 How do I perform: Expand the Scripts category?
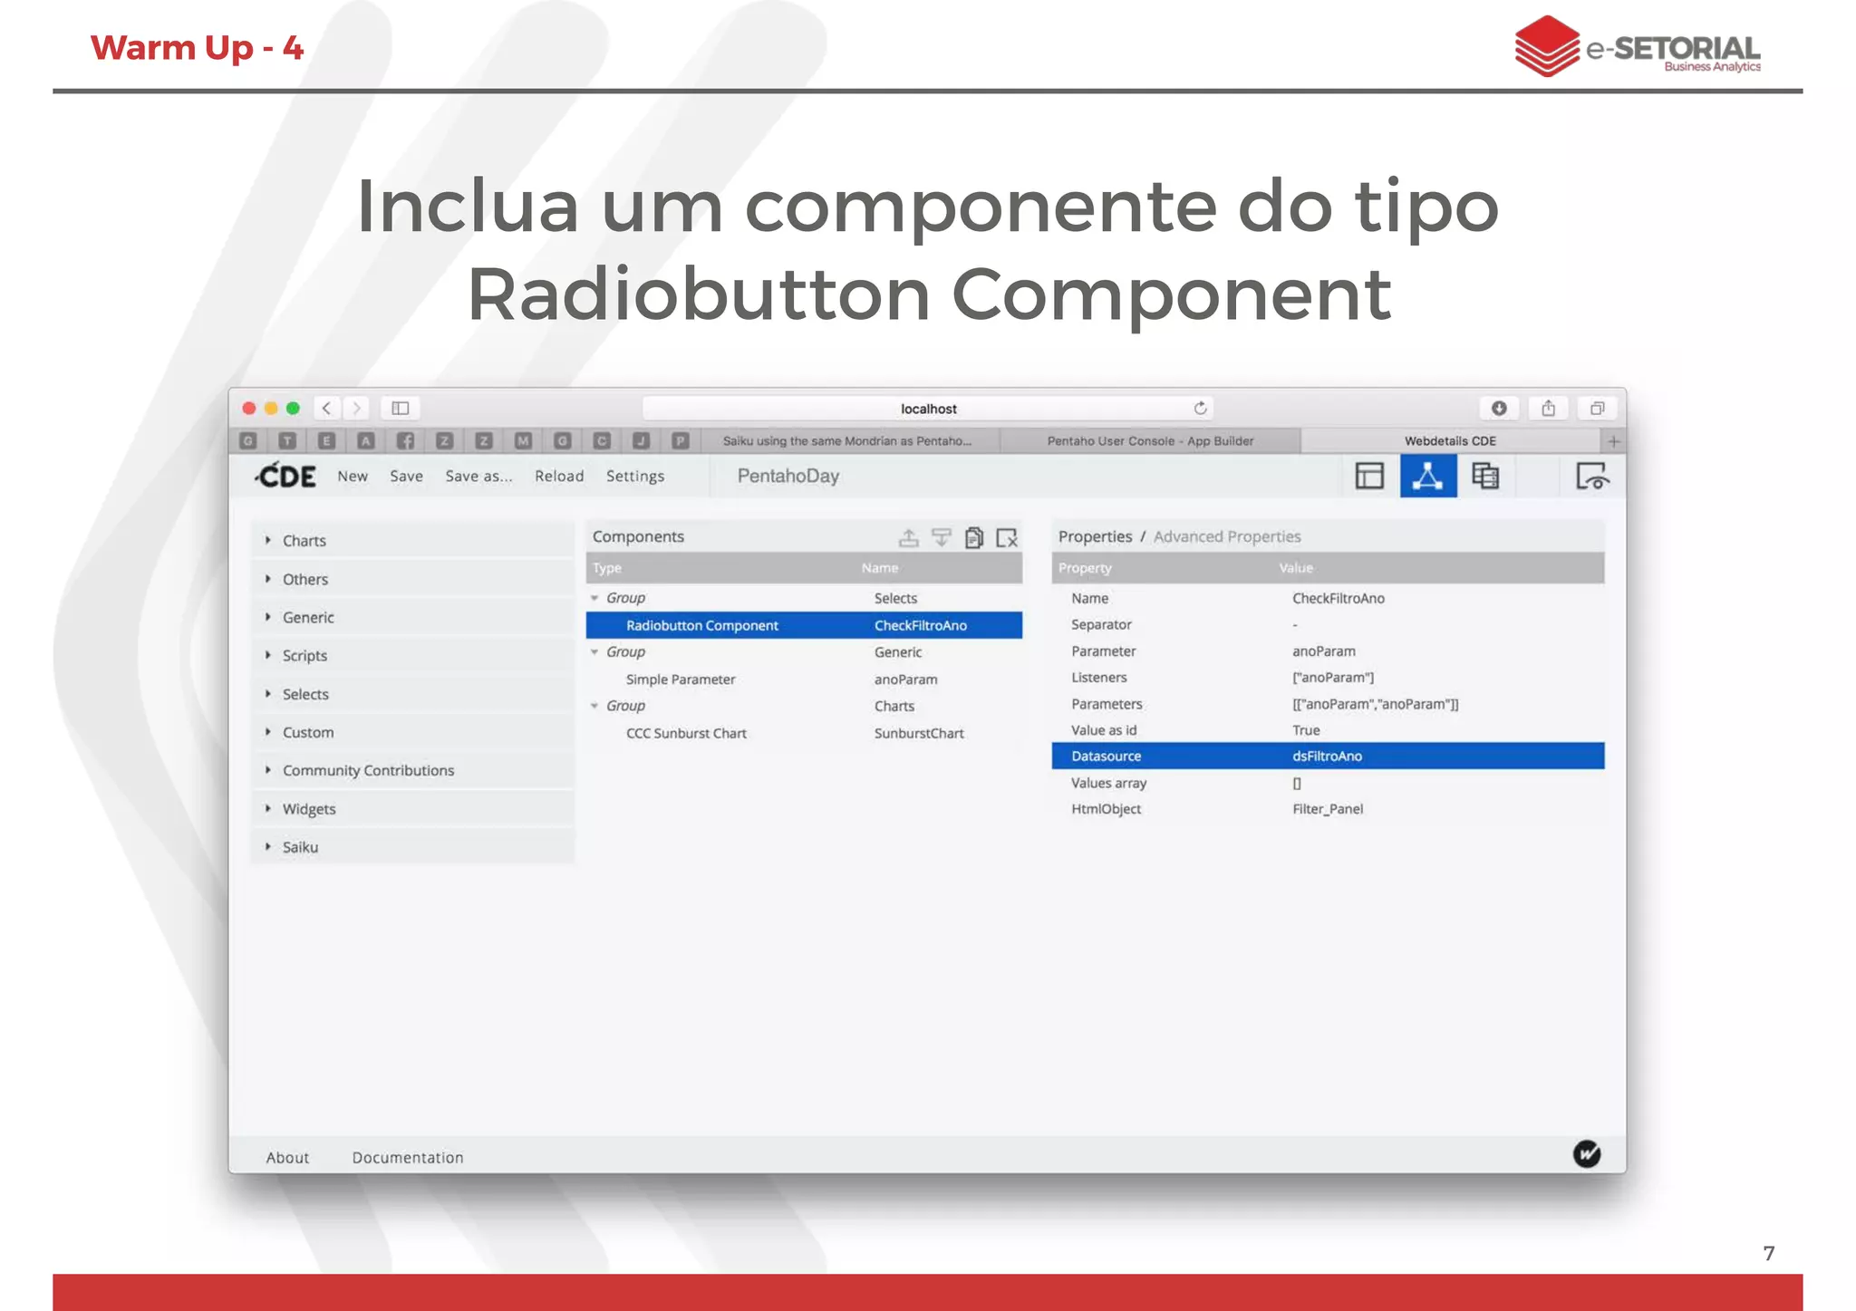(412, 655)
